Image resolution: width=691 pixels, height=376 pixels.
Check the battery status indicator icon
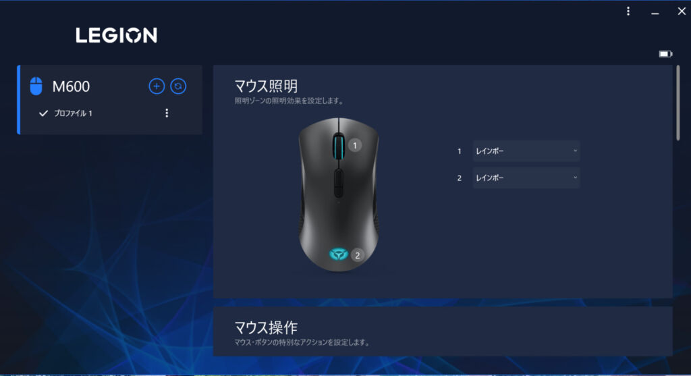[x=665, y=54]
